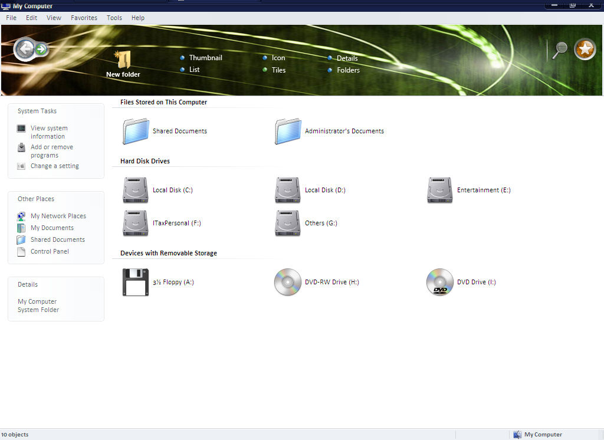Select the DVD-RW Drive (H:) icon
The image size is (604, 440).
coord(288,282)
